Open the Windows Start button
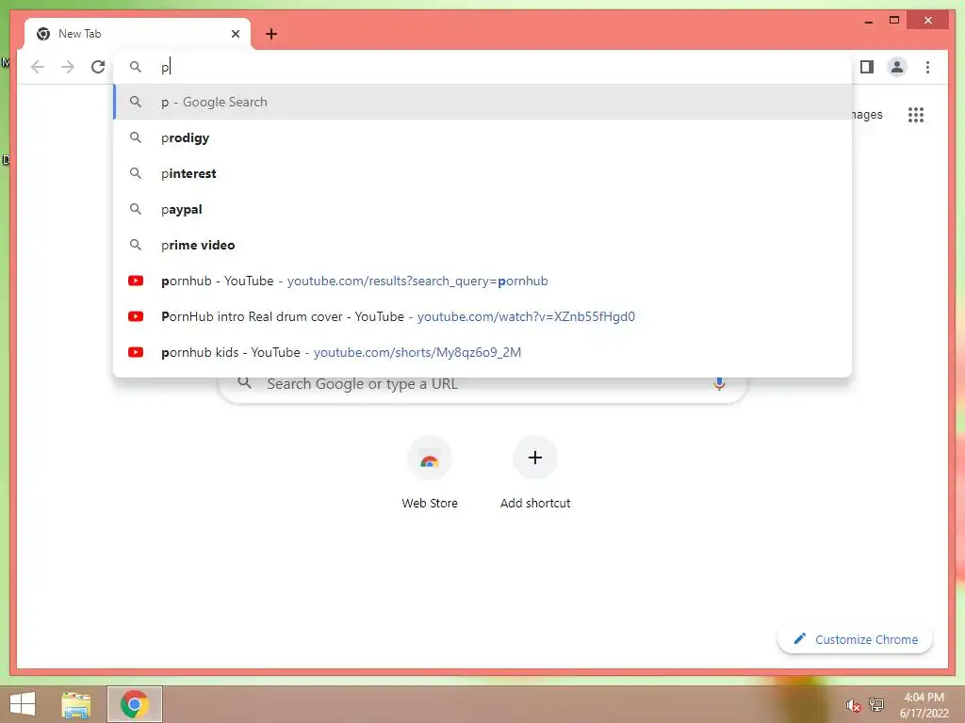 pyautogui.click(x=23, y=704)
